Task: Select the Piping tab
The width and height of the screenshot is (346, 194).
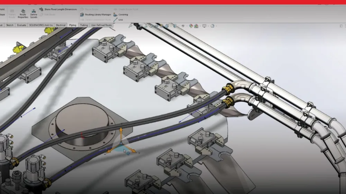Action: coord(73,25)
